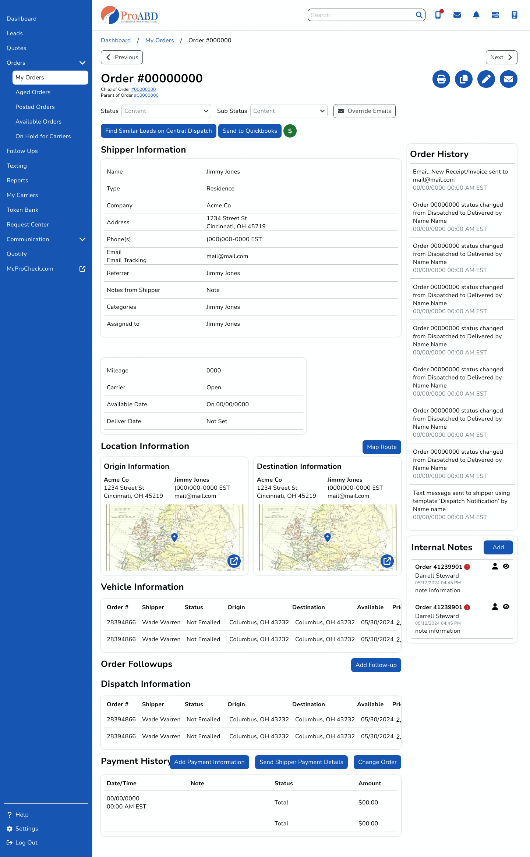Click the person icon on second internal note
This screenshot has height=857, width=530.
pos(495,607)
